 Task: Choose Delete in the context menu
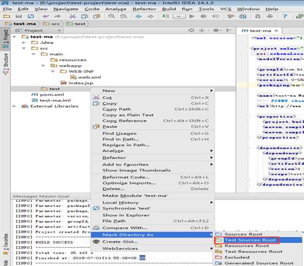click(153, 189)
